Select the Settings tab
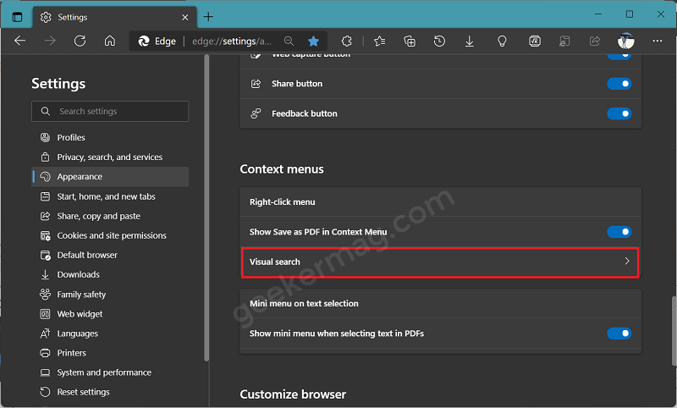Screen dimensions: 677x408 [x=115, y=17]
